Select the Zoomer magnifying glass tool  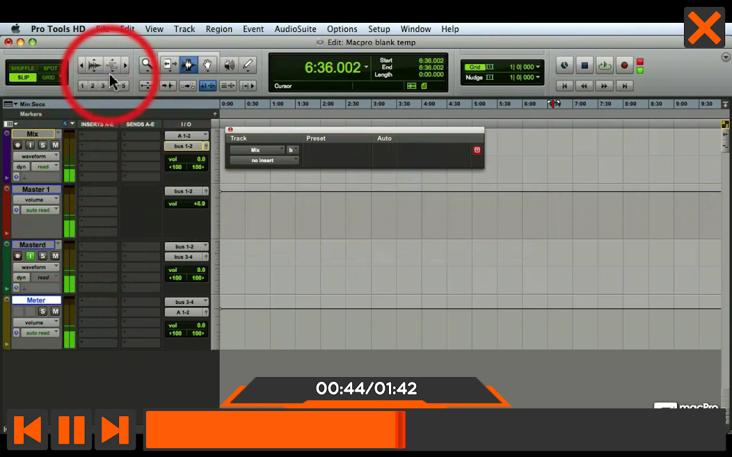click(x=147, y=65)
